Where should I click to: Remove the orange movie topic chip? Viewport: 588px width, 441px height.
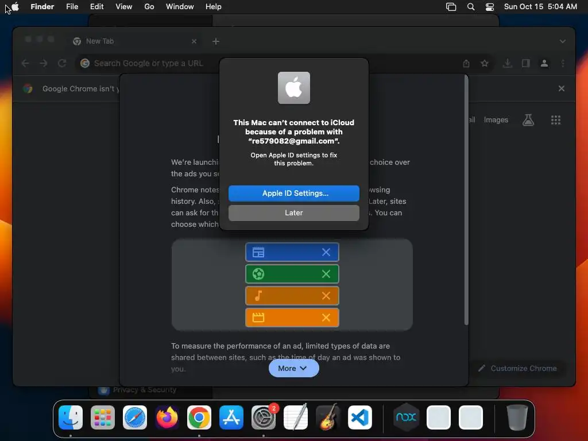[326, 318]
